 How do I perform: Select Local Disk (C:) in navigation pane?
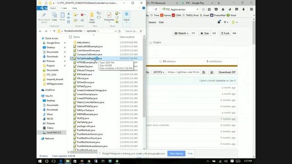tap(54, 133)
